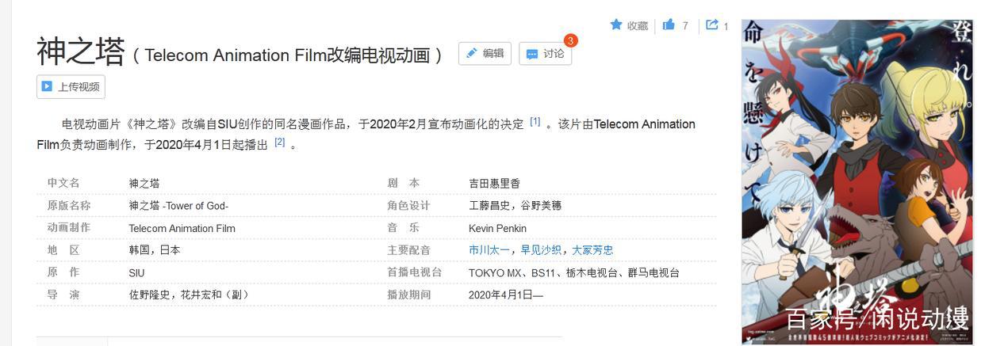Open the Tower of God poster image
Image resolution: width=985 pixels, height=346 pixels.
tap(857, 181)
